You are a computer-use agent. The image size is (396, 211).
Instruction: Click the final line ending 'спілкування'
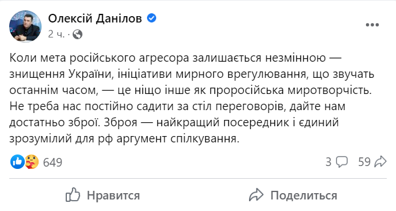pyautogui.click(x=124, y=139)
